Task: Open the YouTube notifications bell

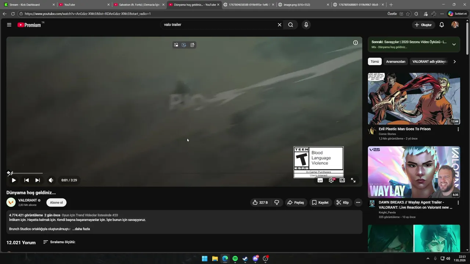Action: [442, 25]
